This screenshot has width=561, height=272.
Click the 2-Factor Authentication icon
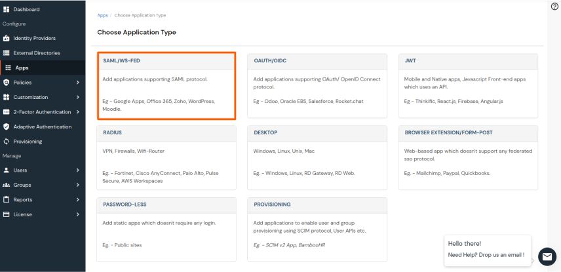click(6, 112)
